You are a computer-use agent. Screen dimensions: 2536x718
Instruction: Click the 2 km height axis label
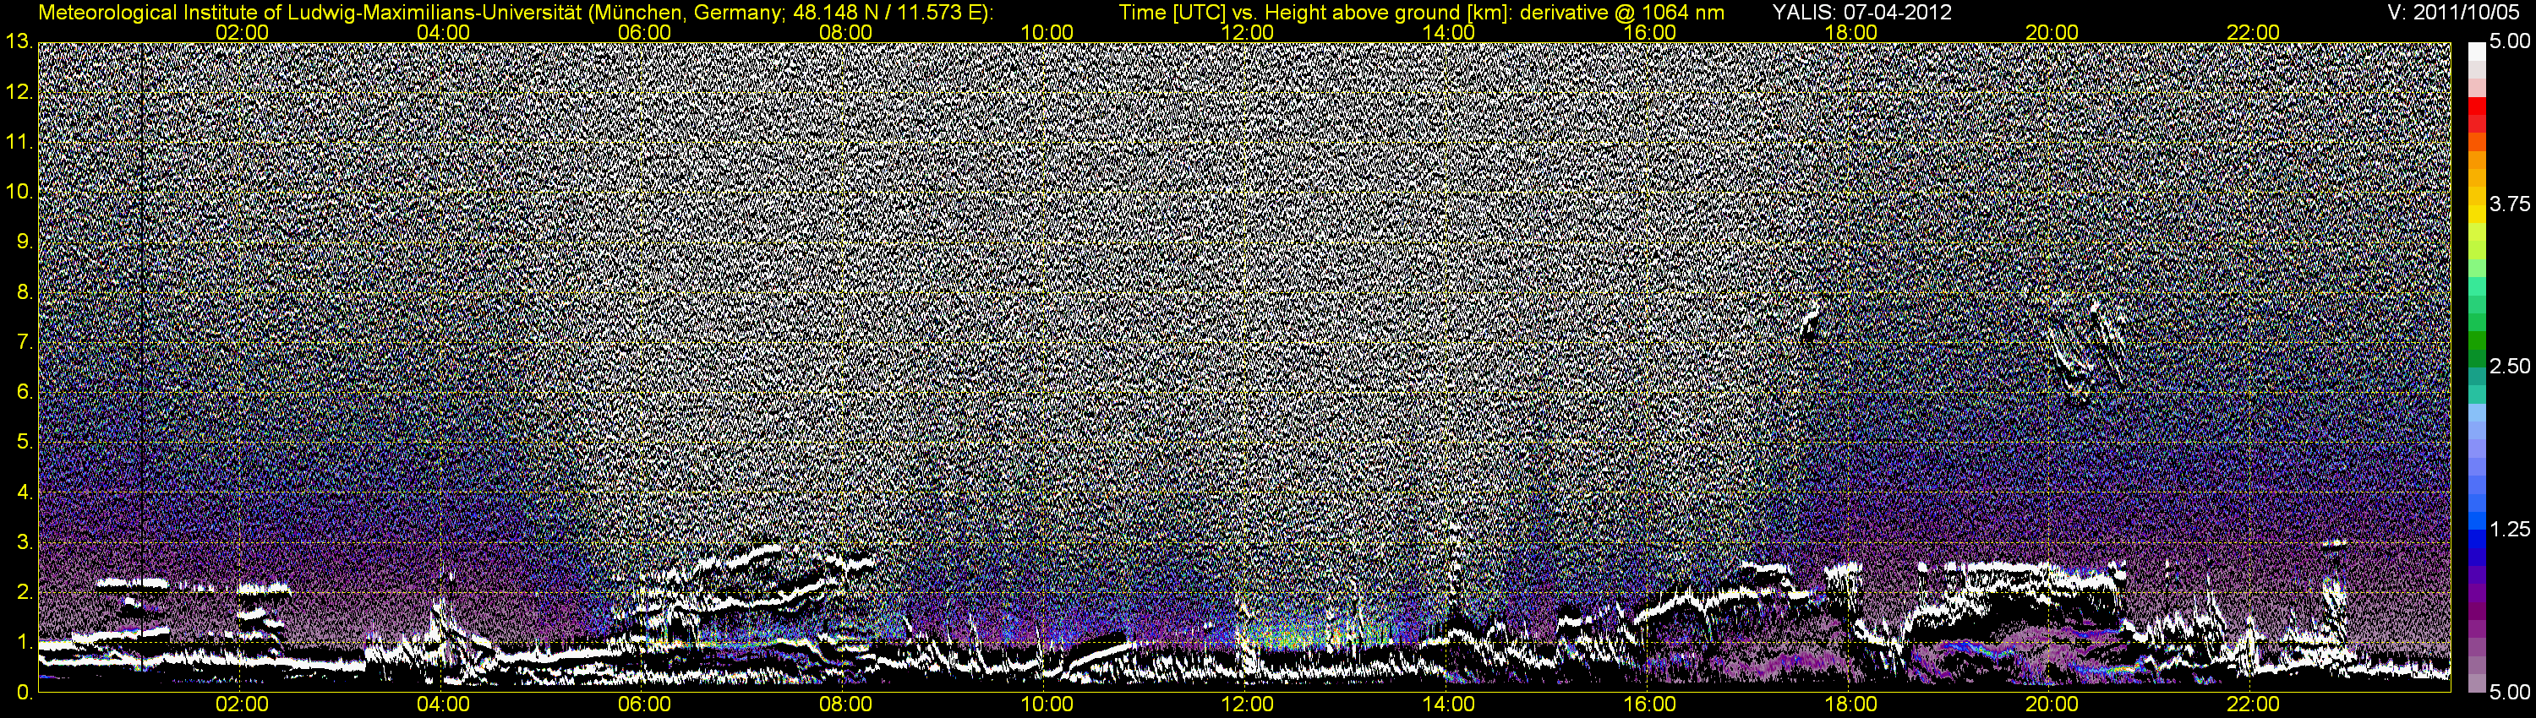pyautogui.click(x=24, y=592)
